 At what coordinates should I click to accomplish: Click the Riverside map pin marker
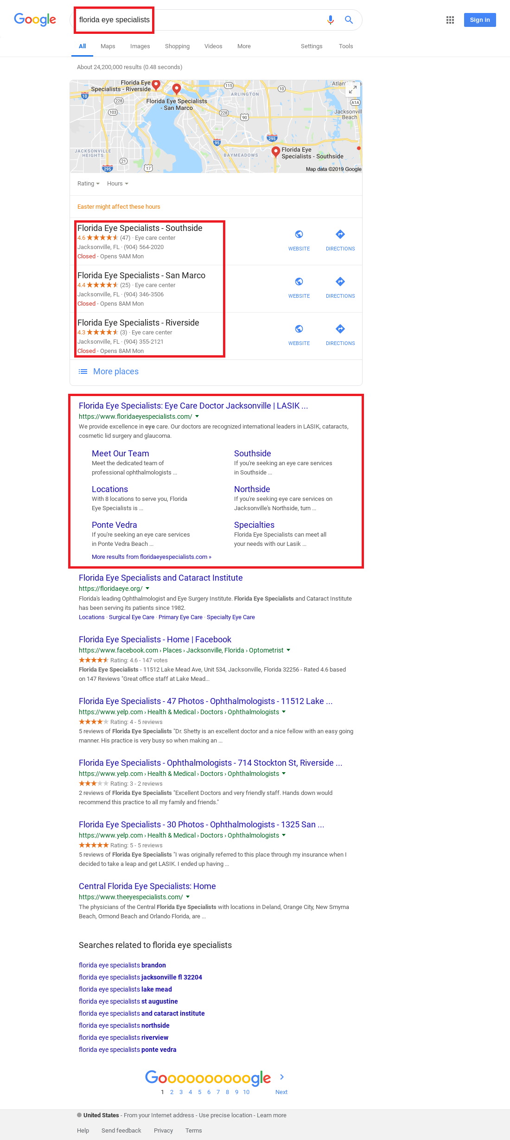point(156,85)
